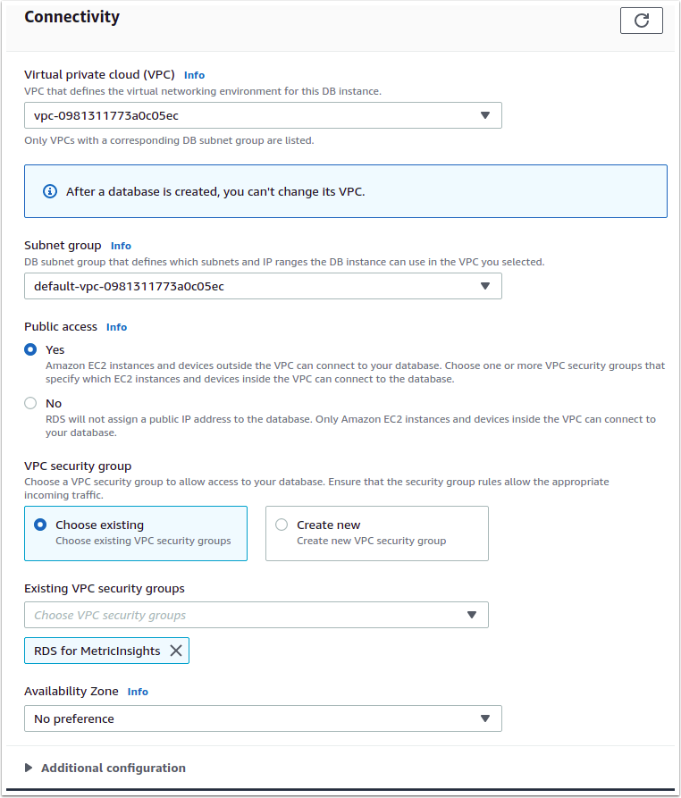Open Info link next to Availability Zone
The height and width of the screenshot is (798, 681).
138,692
